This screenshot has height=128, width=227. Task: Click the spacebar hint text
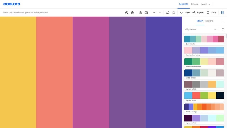(x=26, y=13)
